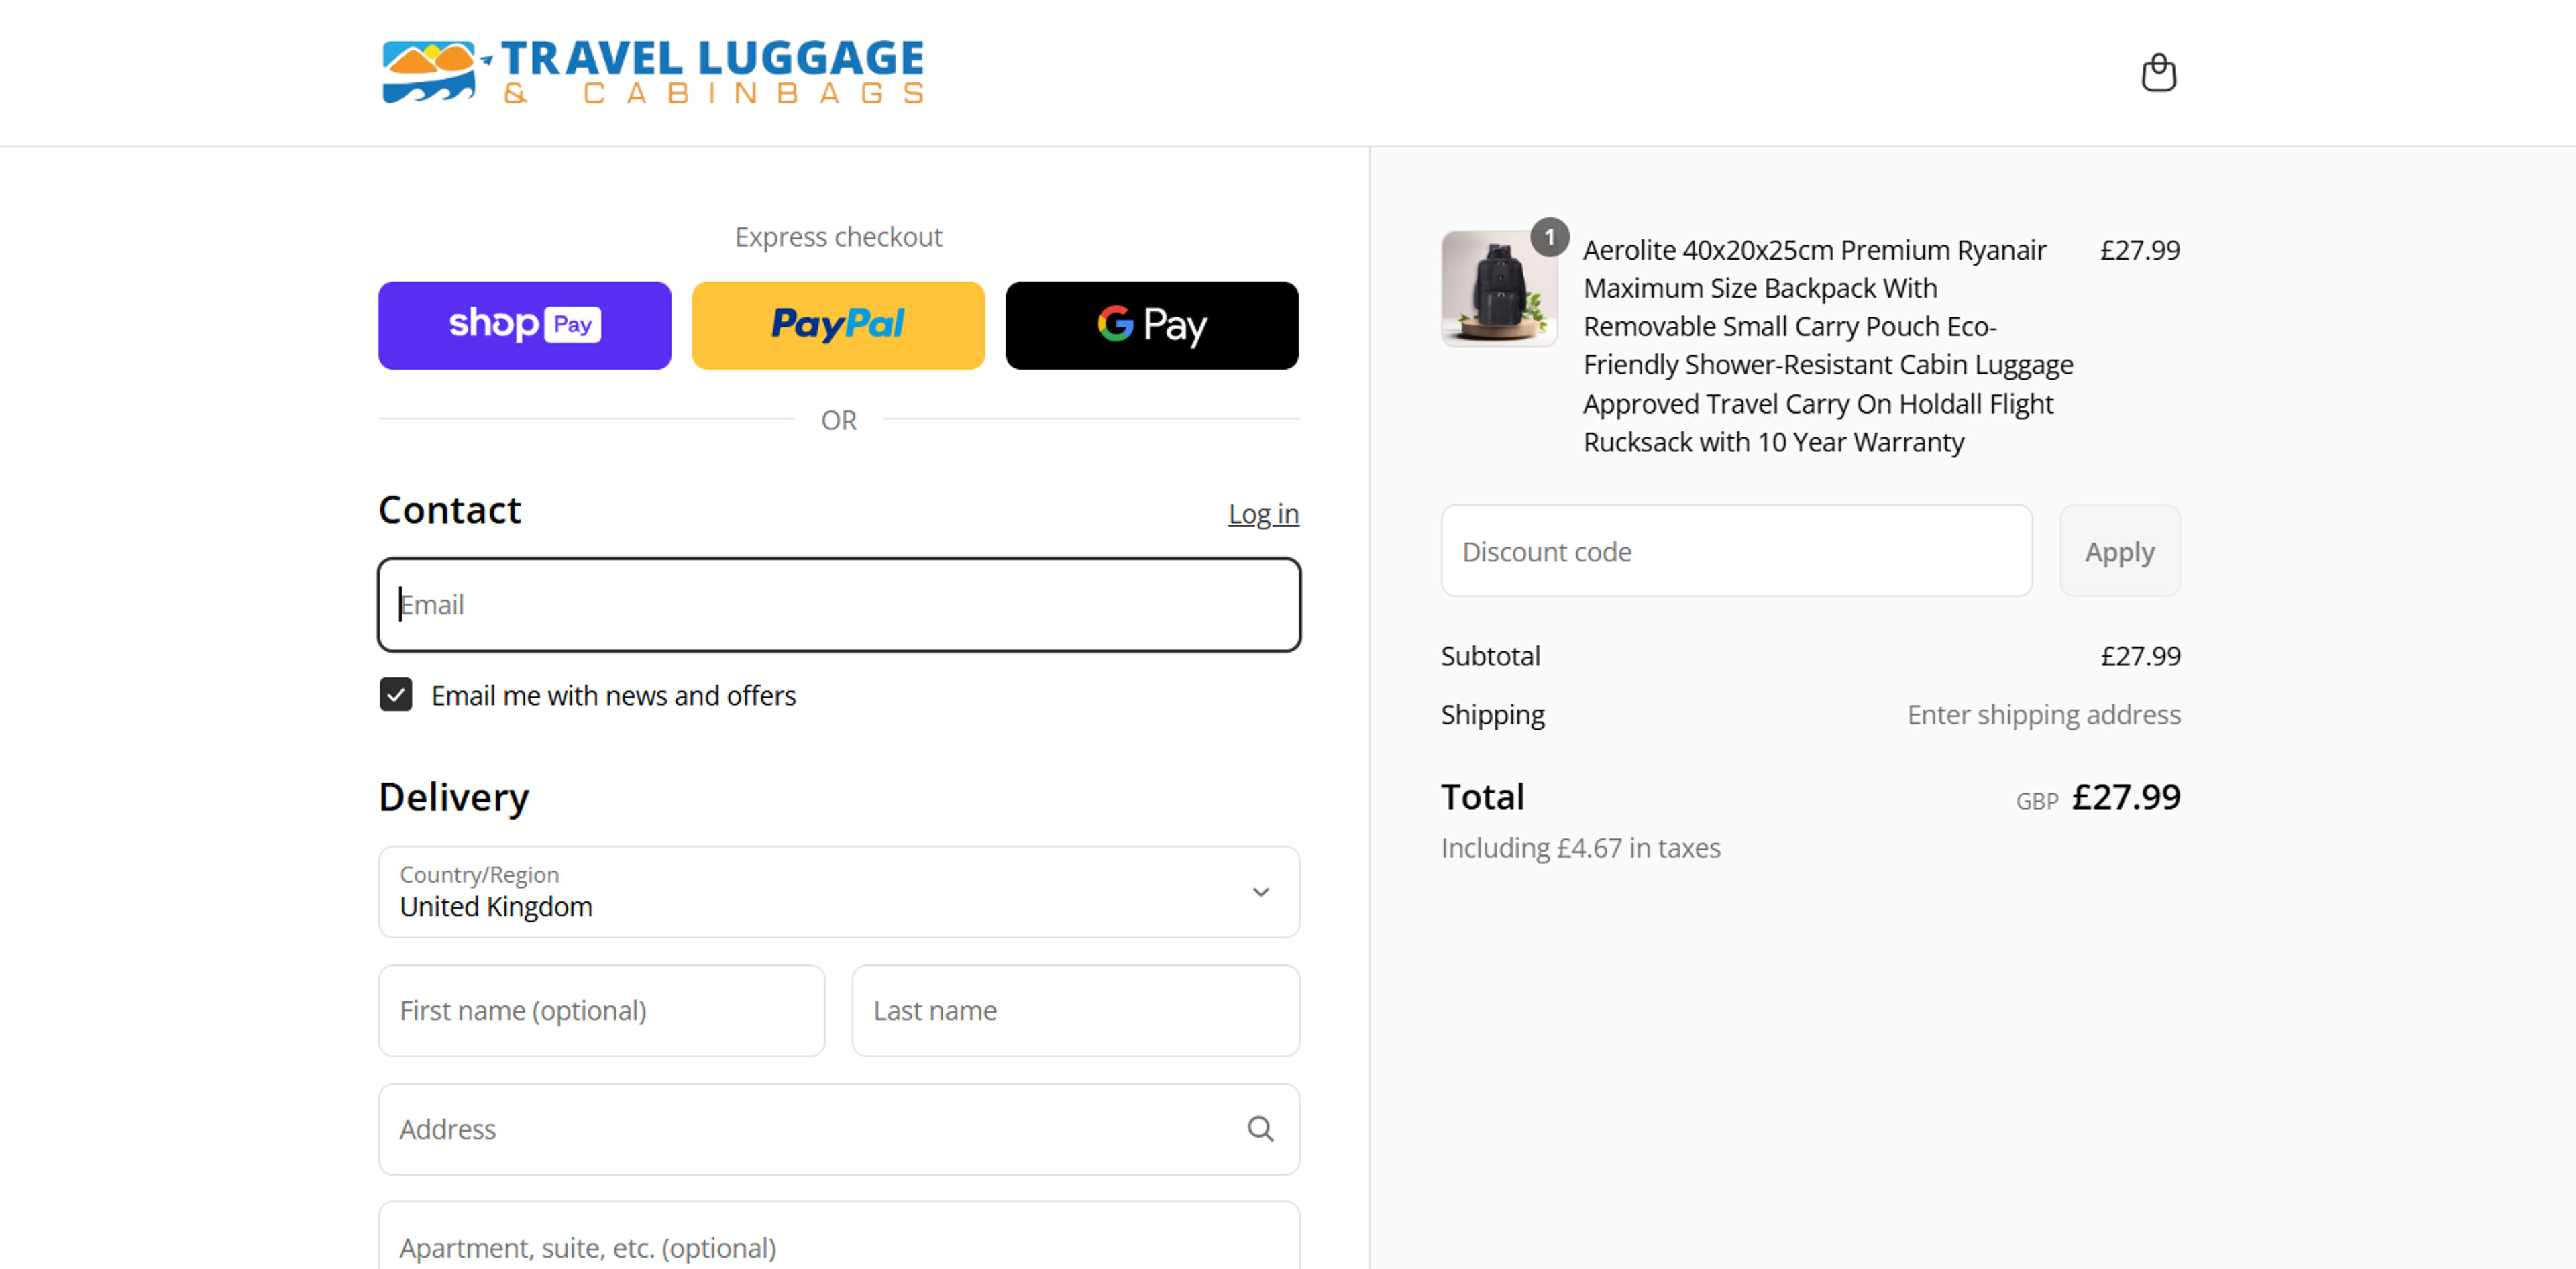Click the Express checkout heading
The width and height of the screenshot is (2576, 1269).
click(x=838, y=237)
